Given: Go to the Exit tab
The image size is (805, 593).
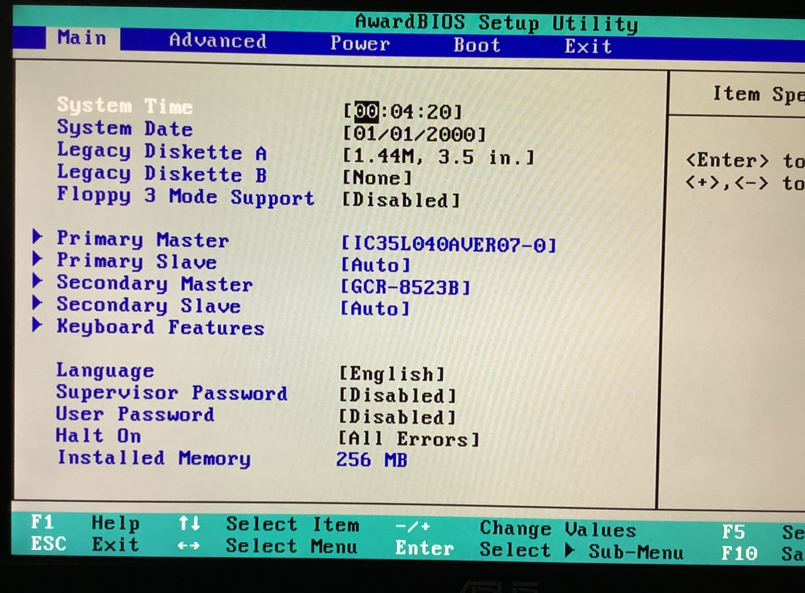Looking at the screenshot, I should tap(588, 46).
